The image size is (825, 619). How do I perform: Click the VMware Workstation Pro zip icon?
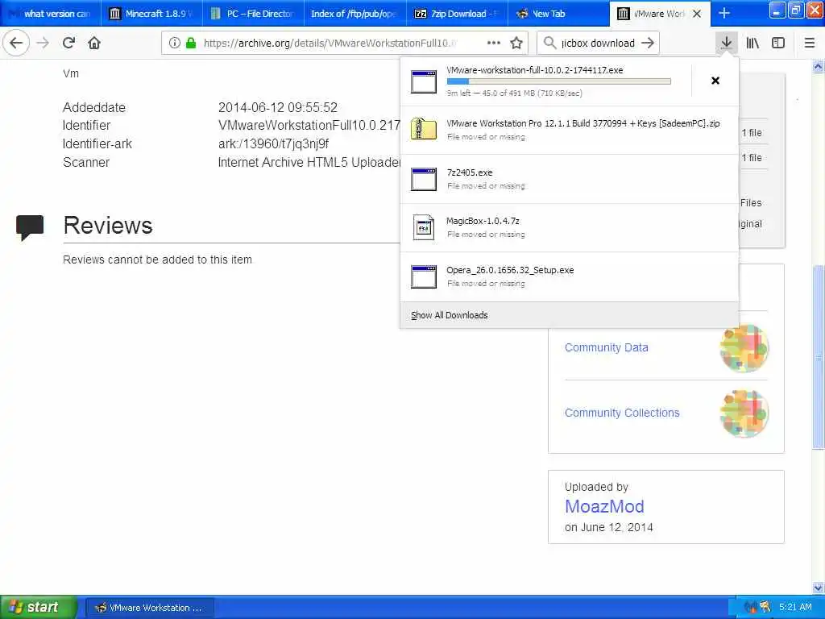pyautogui.click(x=424, y=129)
